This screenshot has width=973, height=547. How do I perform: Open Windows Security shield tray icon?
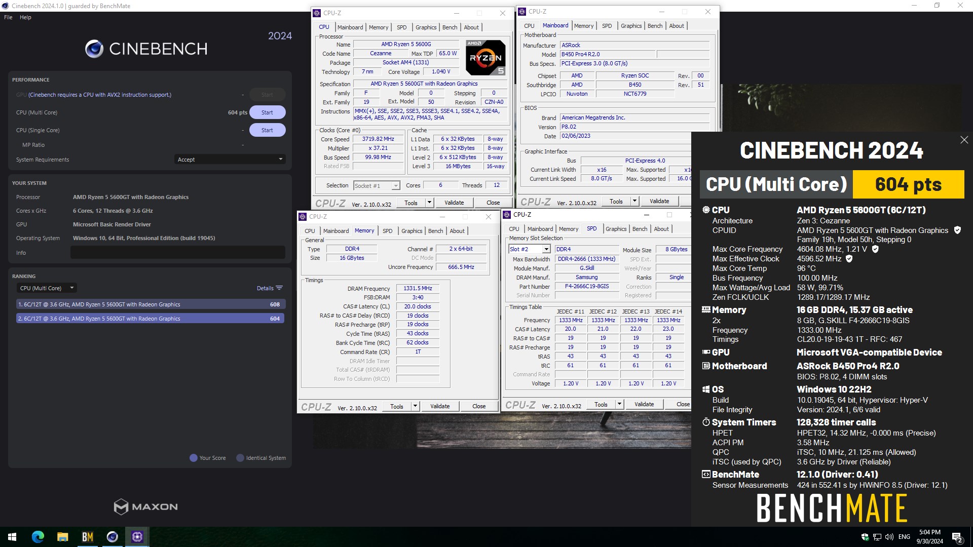tap(865, 537)
